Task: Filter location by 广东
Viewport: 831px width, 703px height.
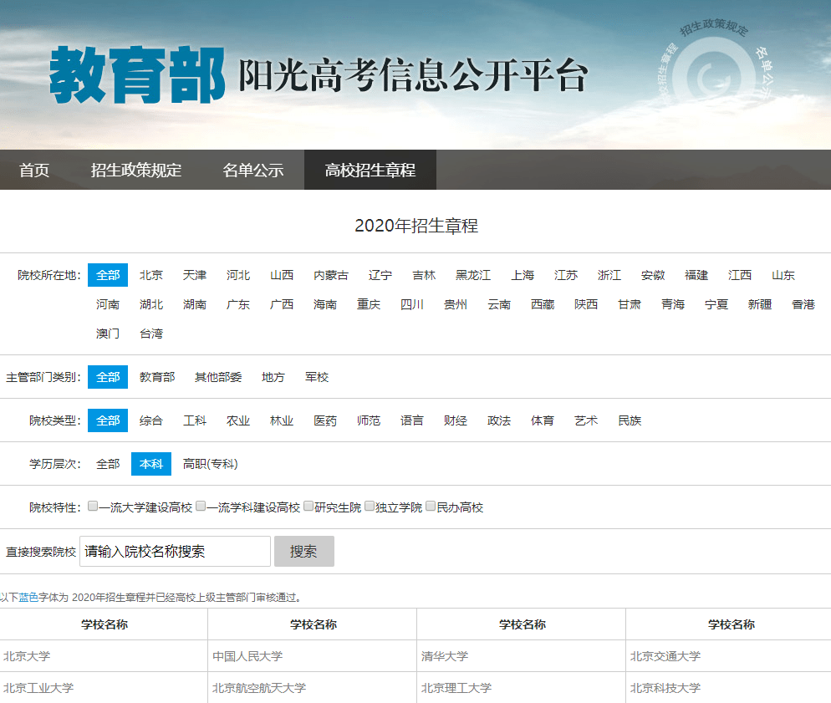Action: (x=238, y=304)
